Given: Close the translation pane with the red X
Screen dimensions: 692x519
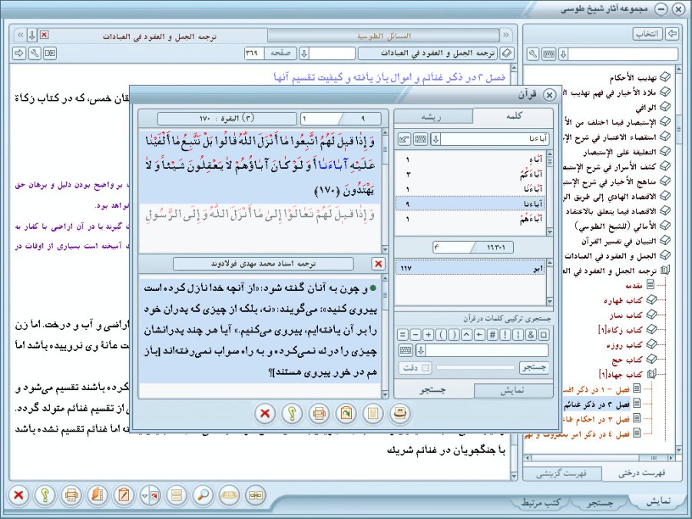Looking at the screenshot, I should pyautogui.click(x=378, y=263).
